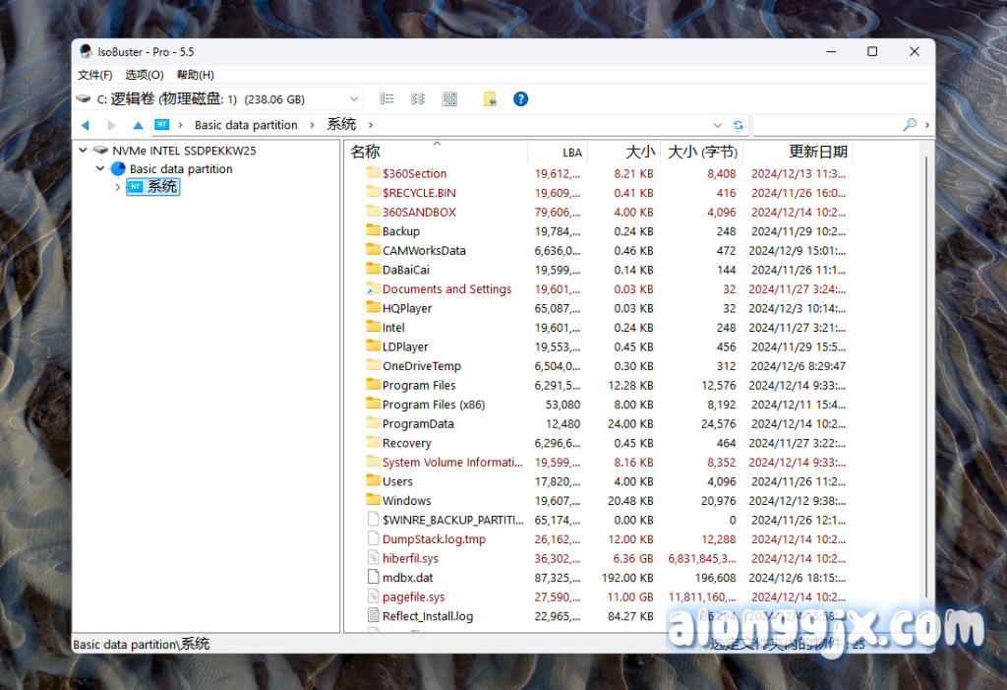Open the 选项(O) menu

tap(144, 75)
